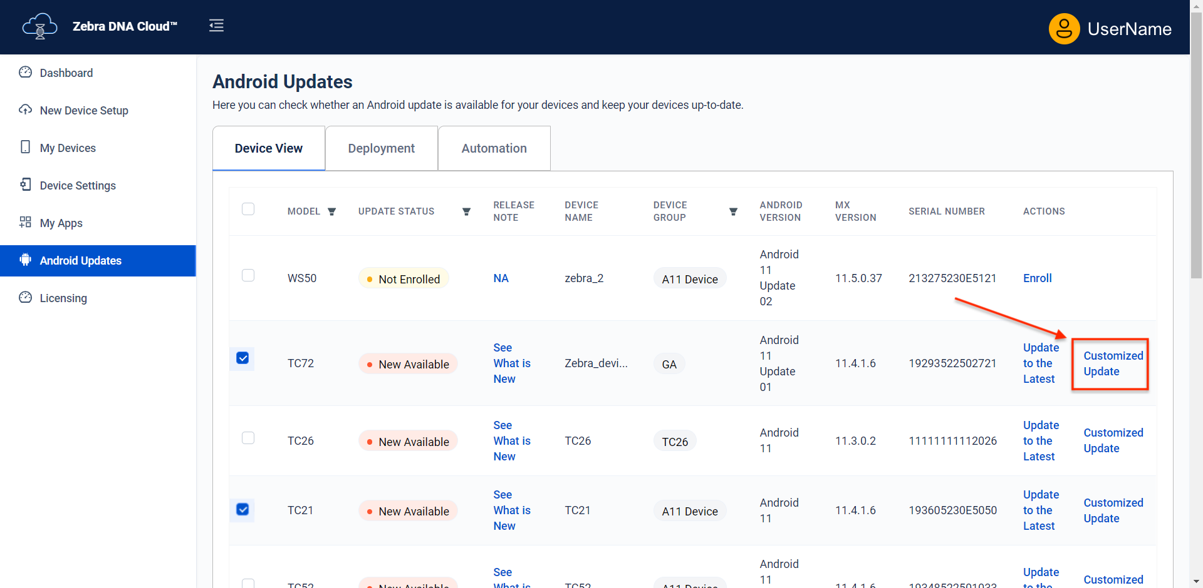Click the My Devices phone icon

pyautogui.click(x=25, y=148)
